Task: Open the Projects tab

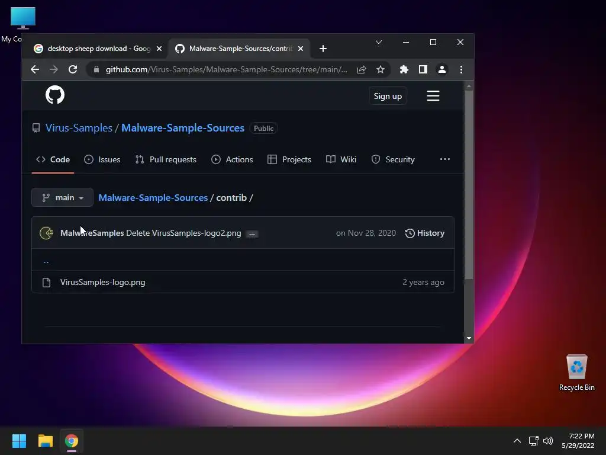Action: 289,159
